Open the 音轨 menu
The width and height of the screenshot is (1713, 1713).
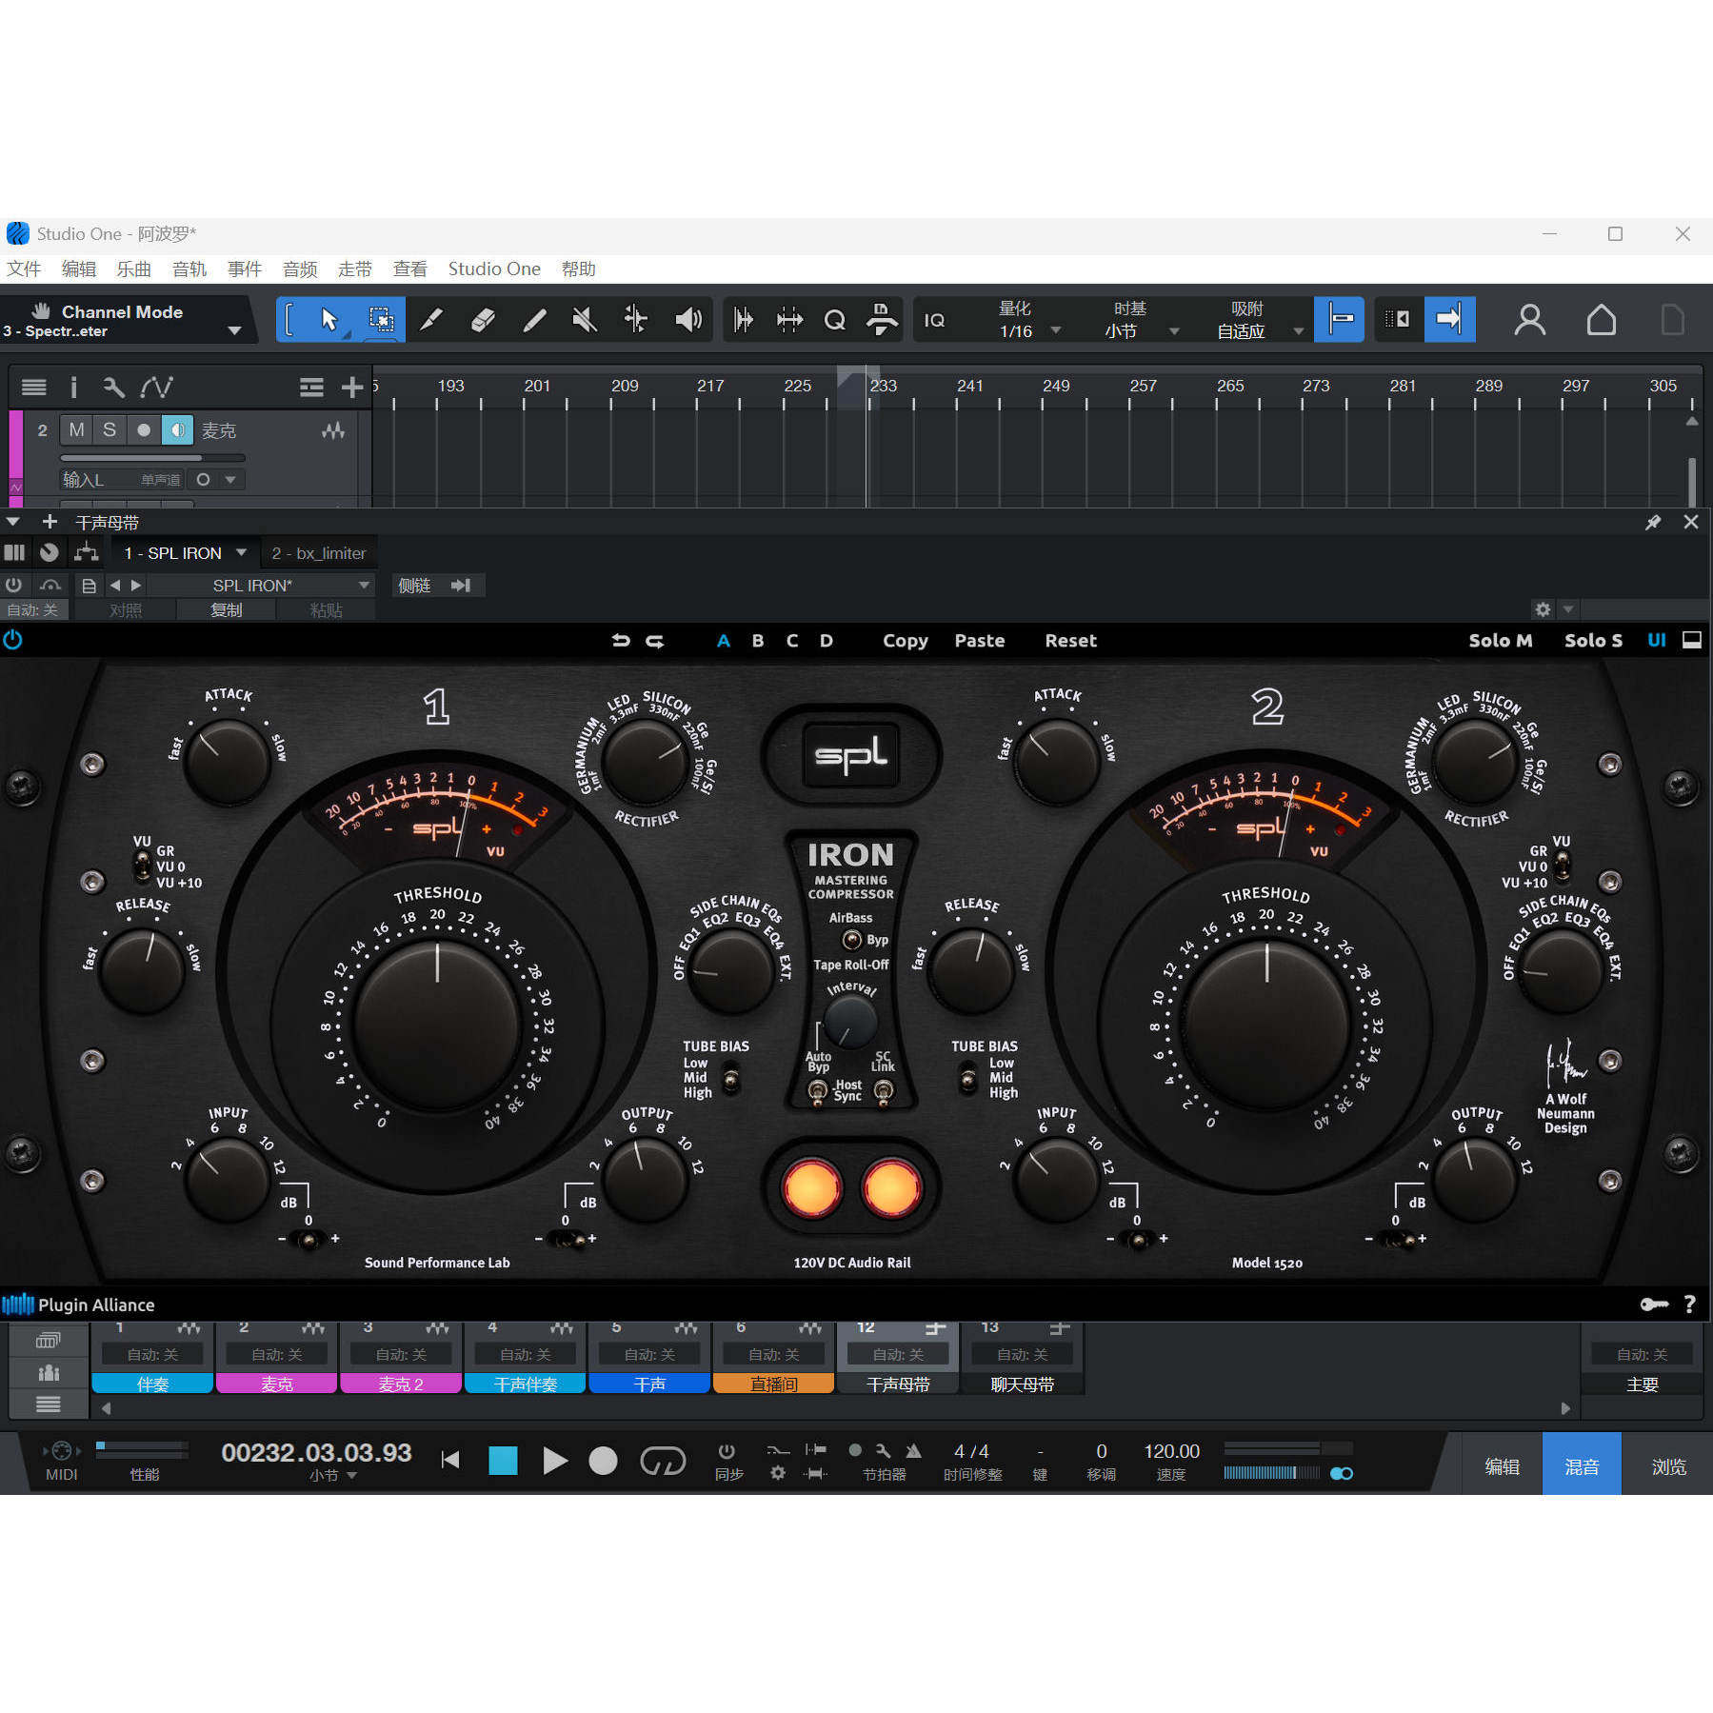189,269
